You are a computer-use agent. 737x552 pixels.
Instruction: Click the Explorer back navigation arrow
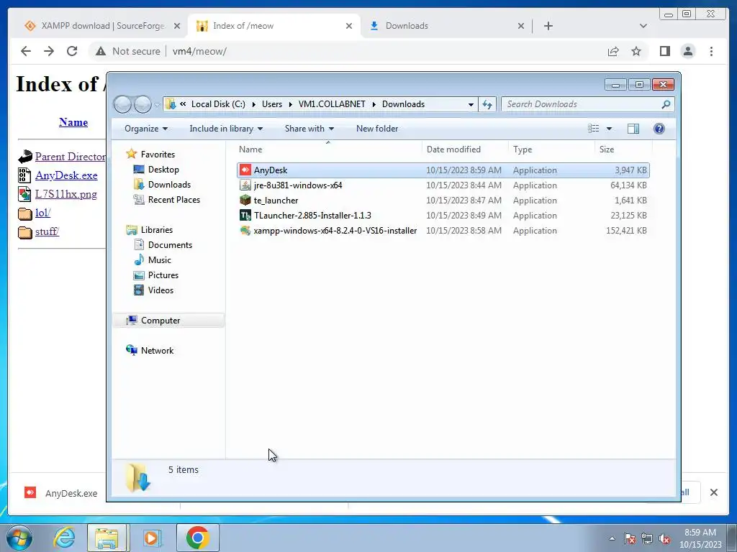point(122,104)
